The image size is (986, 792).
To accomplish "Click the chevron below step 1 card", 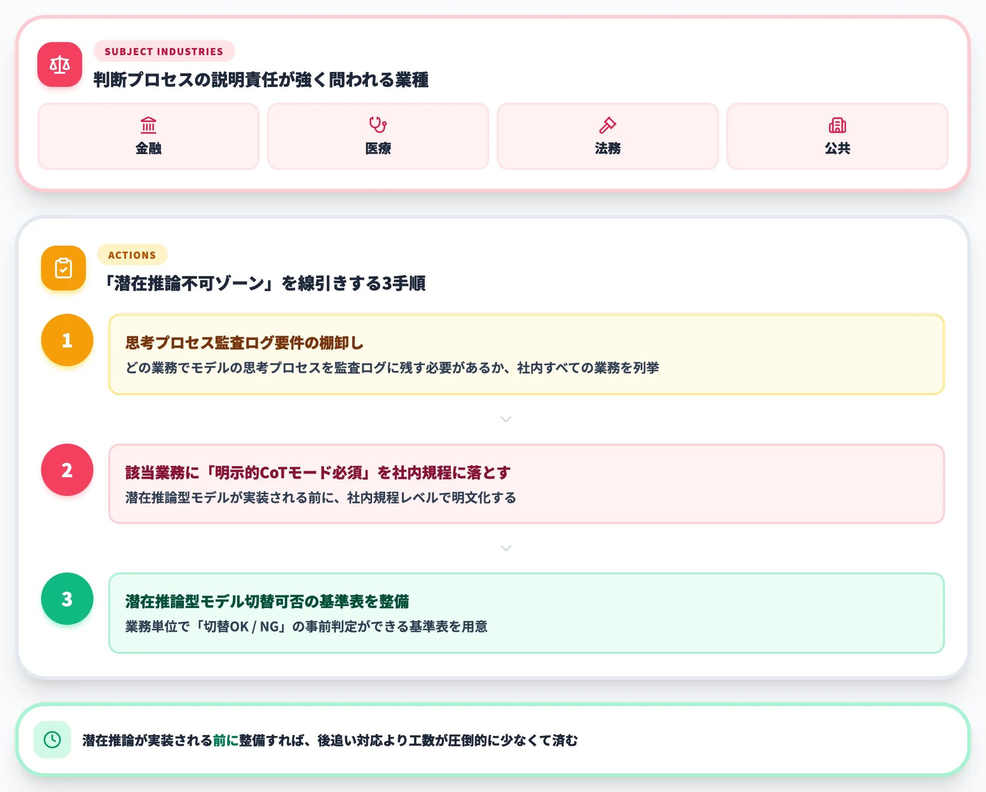I will point(506,419).
